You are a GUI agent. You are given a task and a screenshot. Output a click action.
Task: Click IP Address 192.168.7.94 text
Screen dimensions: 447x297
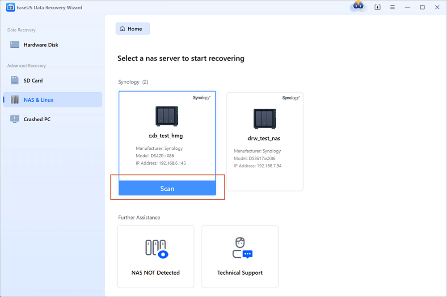coord(258,166)
